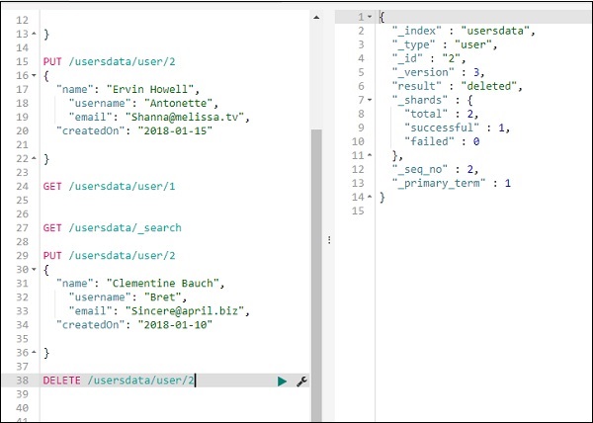
Task: Open the wrench options menu
Action: coord(301,381)
